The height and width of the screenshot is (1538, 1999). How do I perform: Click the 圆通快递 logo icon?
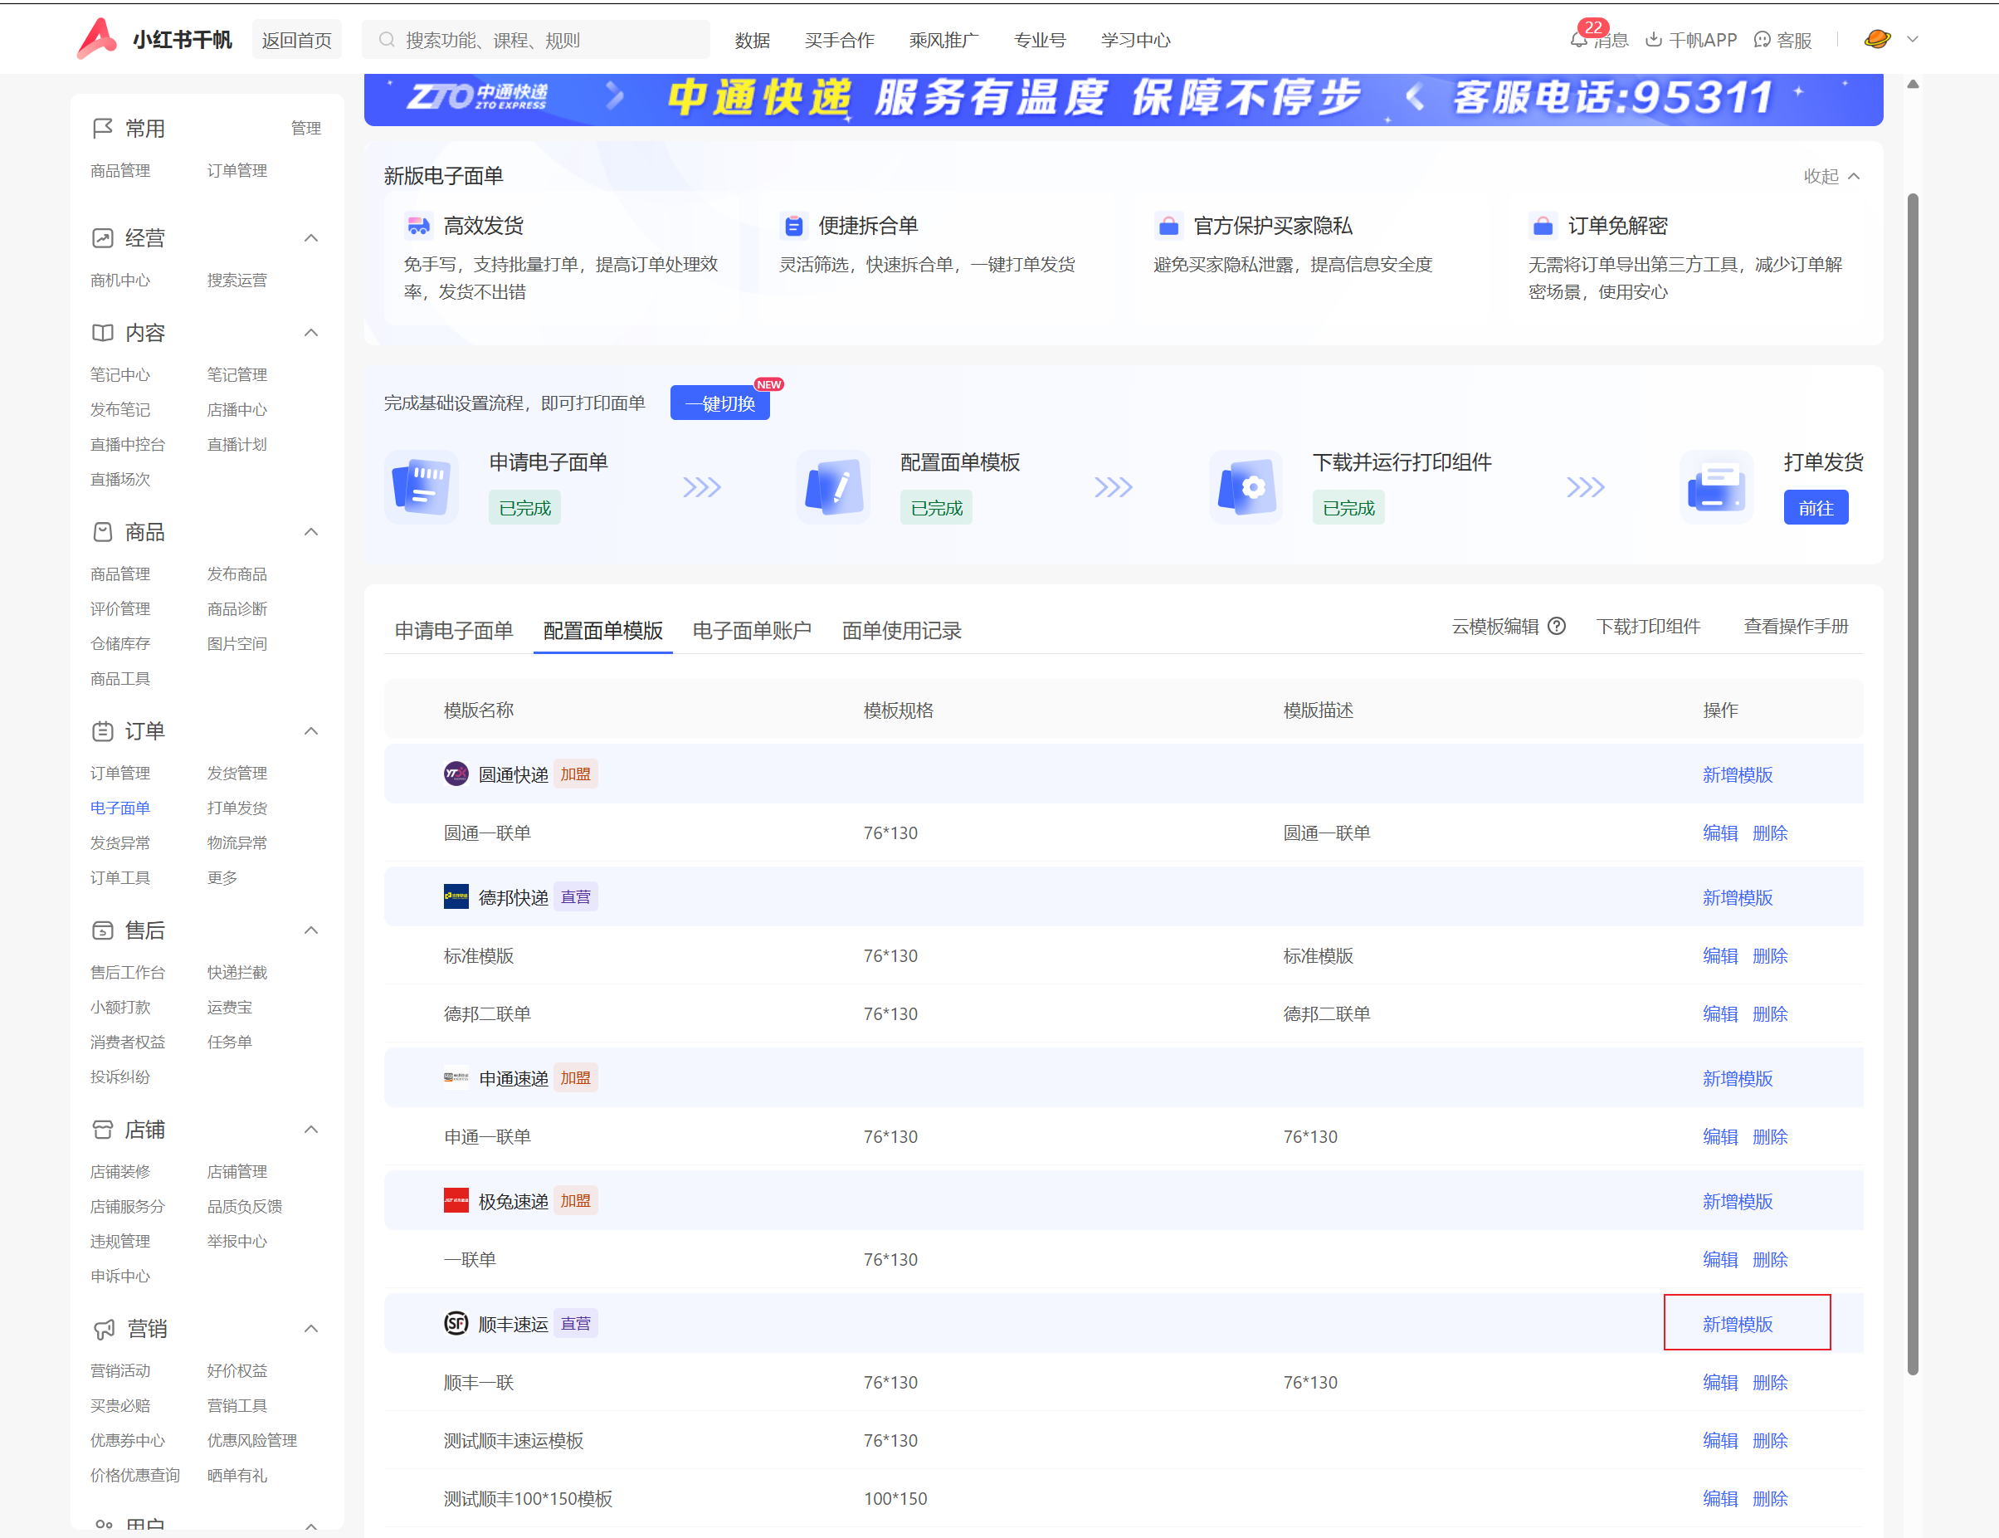coord(456,774)
